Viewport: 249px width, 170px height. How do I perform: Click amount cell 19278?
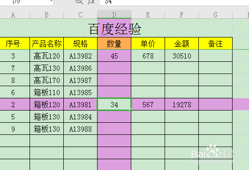[x=181, y=104]
